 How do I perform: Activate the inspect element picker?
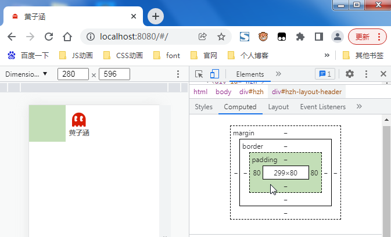(199, 74)
